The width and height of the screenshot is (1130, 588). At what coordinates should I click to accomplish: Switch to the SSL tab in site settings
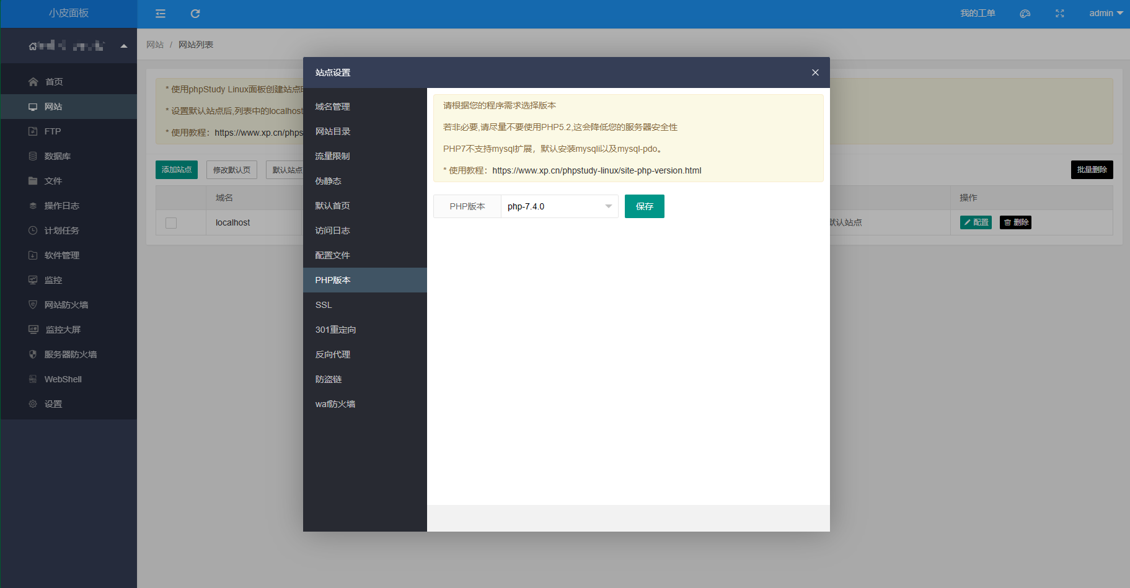tap(323, 304)
